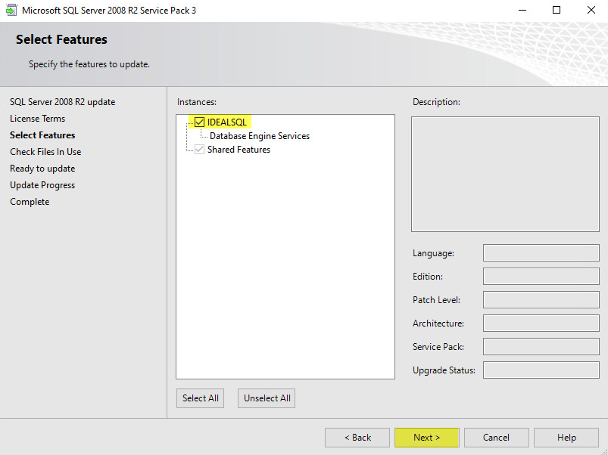Open Help for this setup page
This screenshot has height=455, width=608.
566,438
